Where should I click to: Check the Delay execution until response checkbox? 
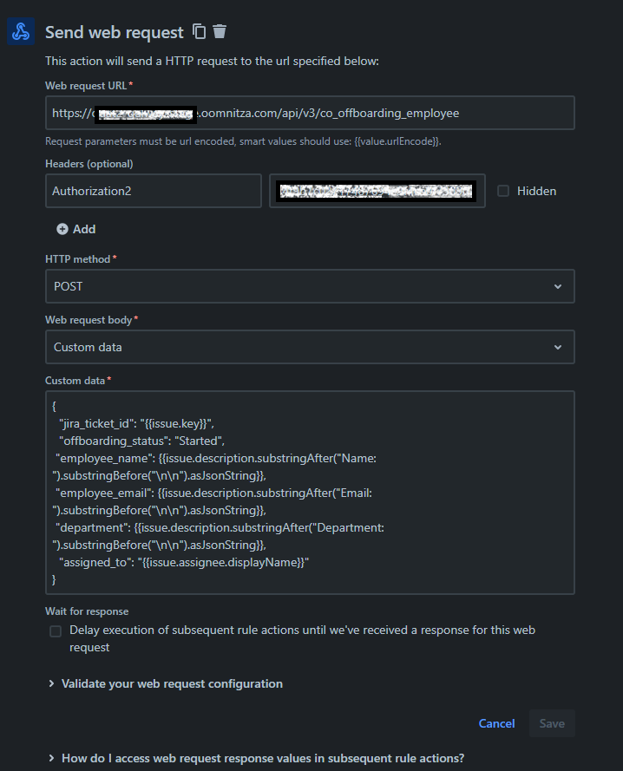(56, 631)
